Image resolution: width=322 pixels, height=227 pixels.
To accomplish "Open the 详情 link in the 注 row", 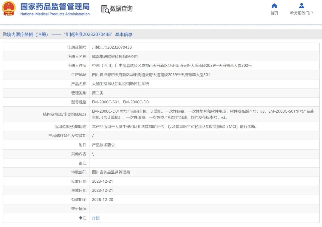I will (x=96, y=218).
